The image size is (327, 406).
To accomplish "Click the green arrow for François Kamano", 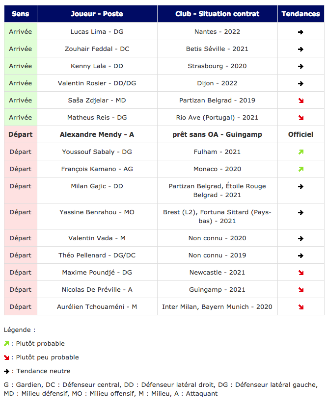I will [x=300, y=169].
